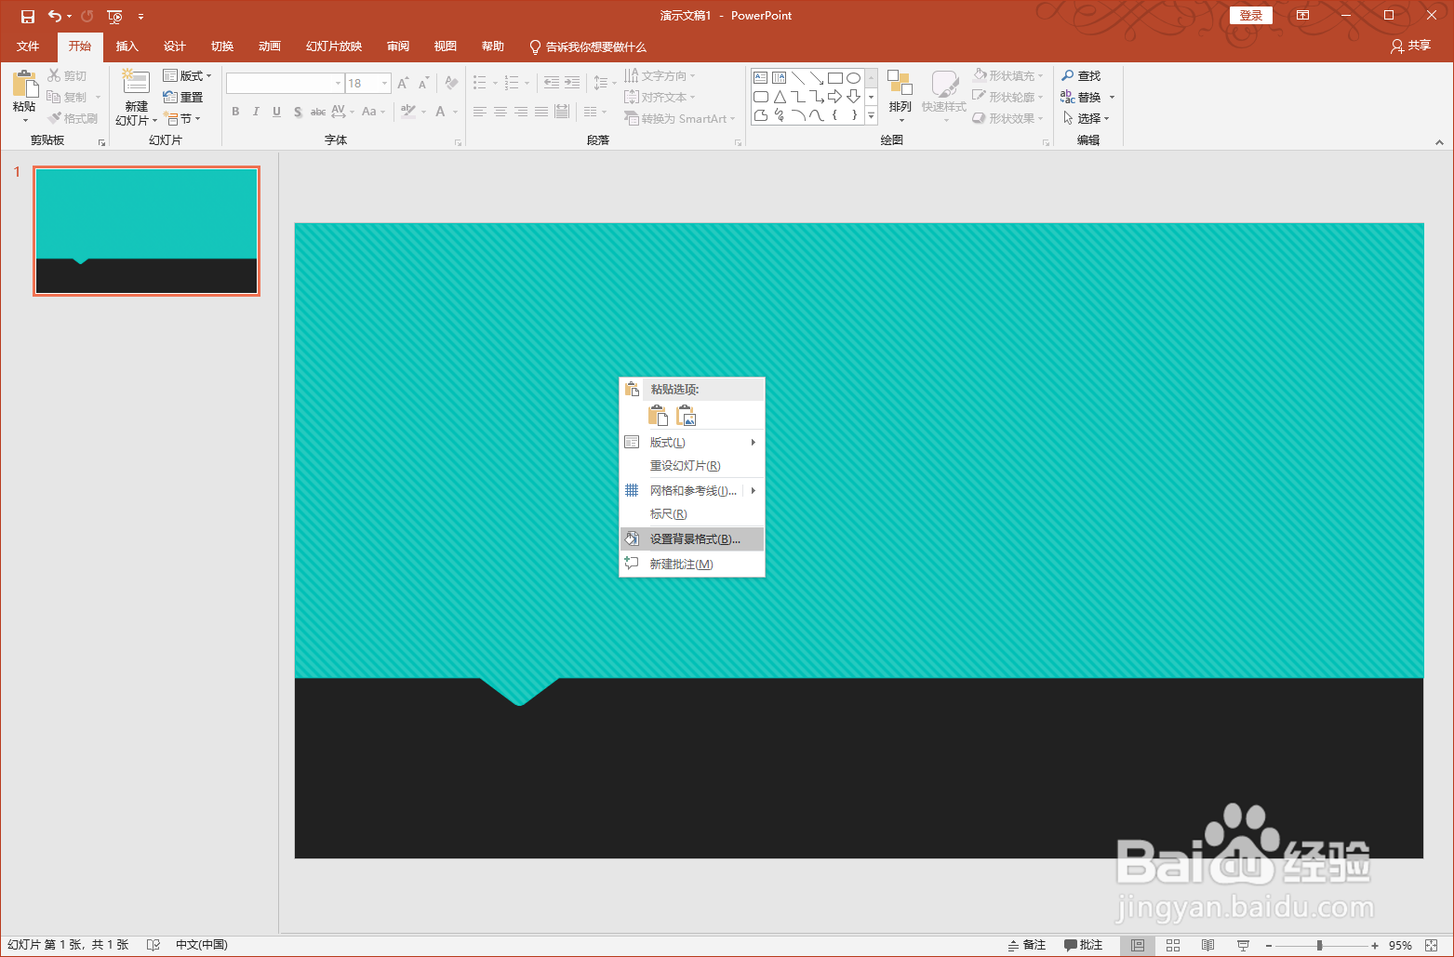1454x957 pixels.
Task: Choose New Comment (新建批注) in context menu
Action: point(692,565)
